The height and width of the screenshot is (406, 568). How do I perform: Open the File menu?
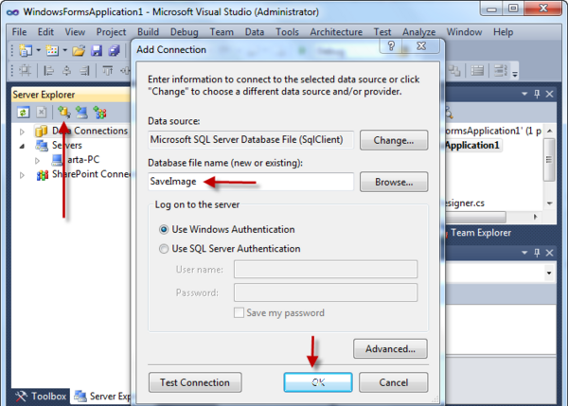19,32
